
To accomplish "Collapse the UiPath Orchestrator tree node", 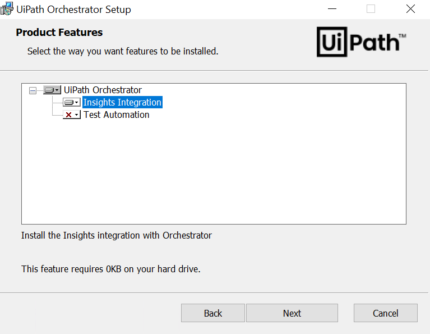I will coord(33,90).
